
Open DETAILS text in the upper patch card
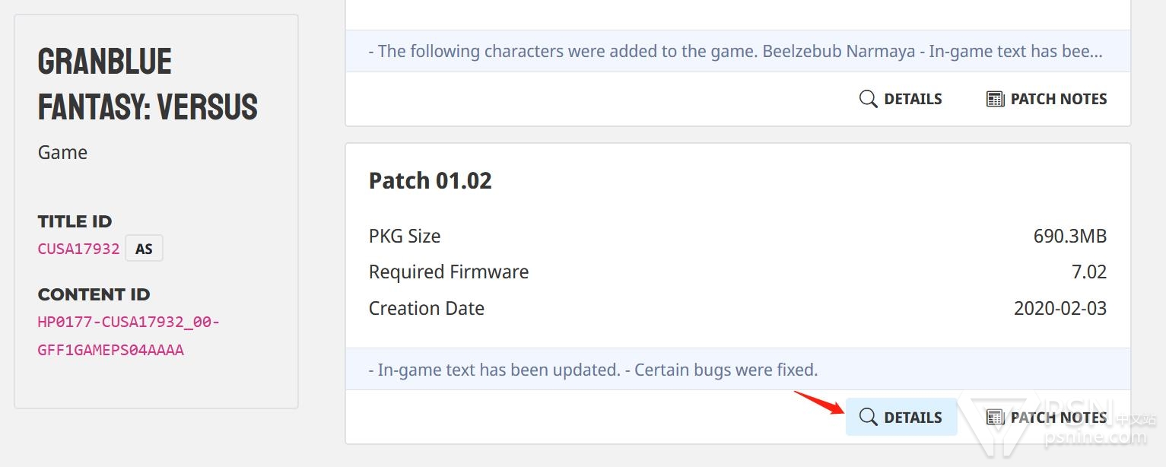pyautogui.click(x=913, y=99)
